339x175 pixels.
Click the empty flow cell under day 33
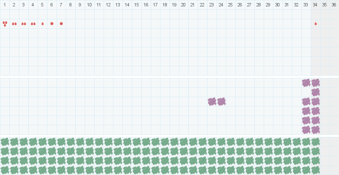coord(306,24)
